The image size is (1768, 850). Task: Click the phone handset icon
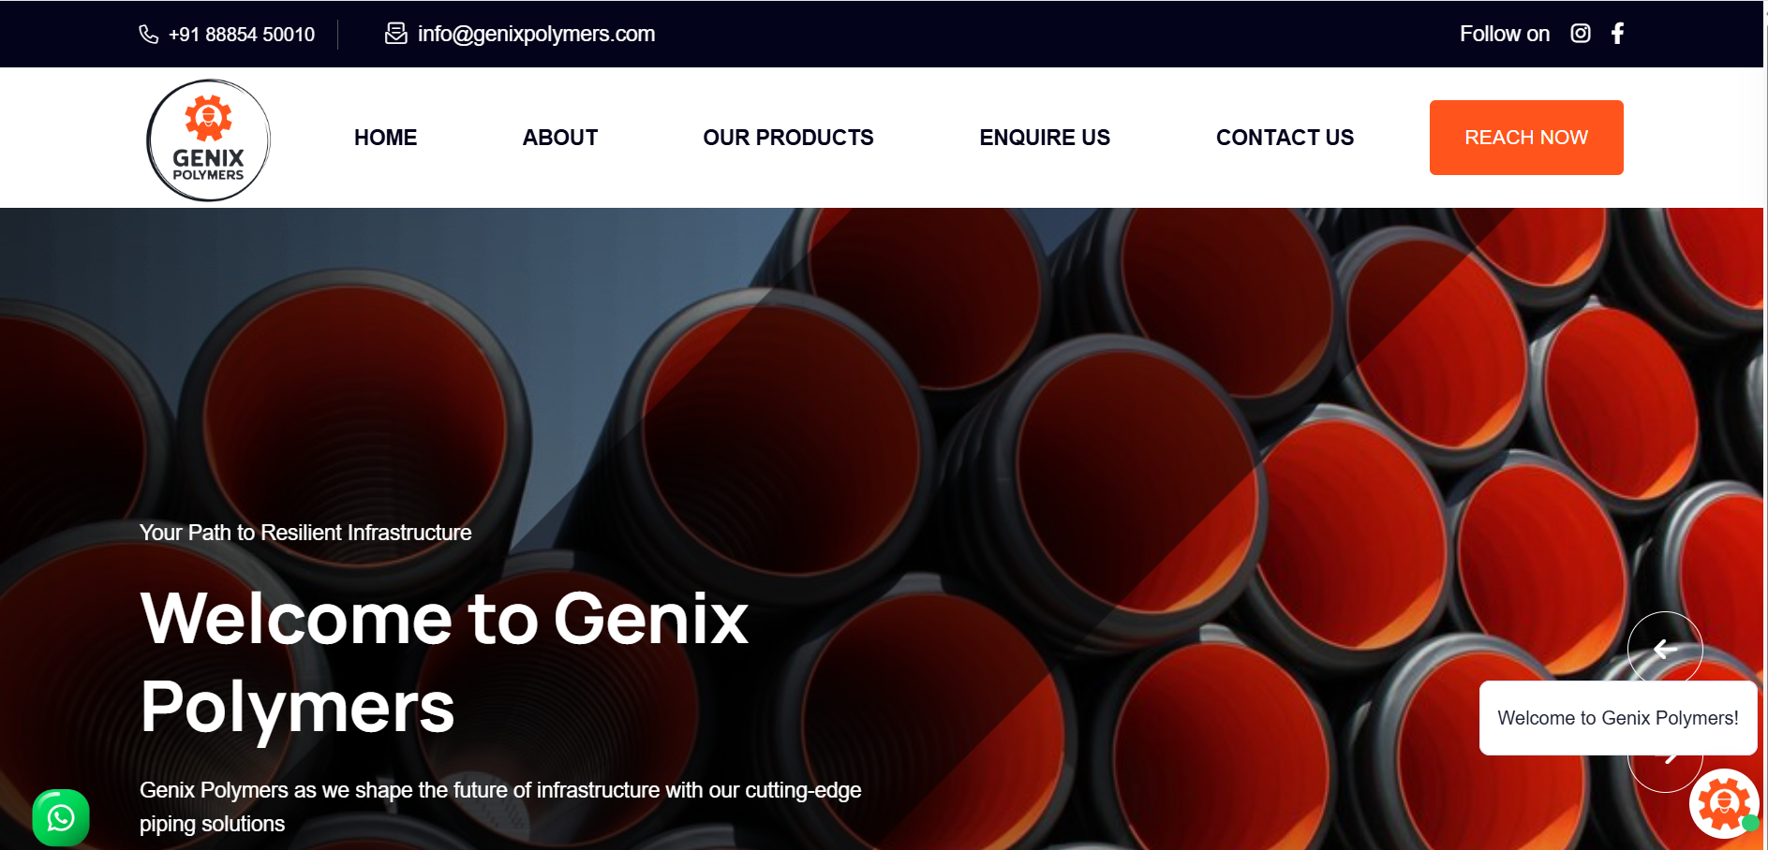pos(149,35)
